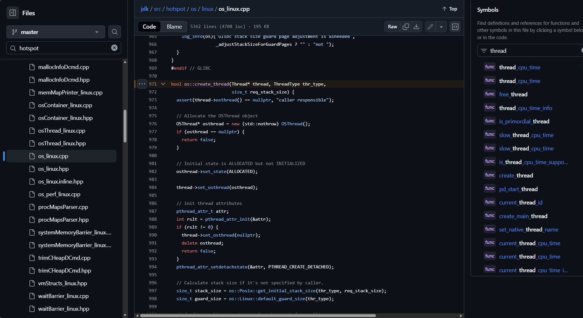583x318 pixels.
Task: Click the search files magnifier button
Action: pyautogui.click(x=115, y=32)
